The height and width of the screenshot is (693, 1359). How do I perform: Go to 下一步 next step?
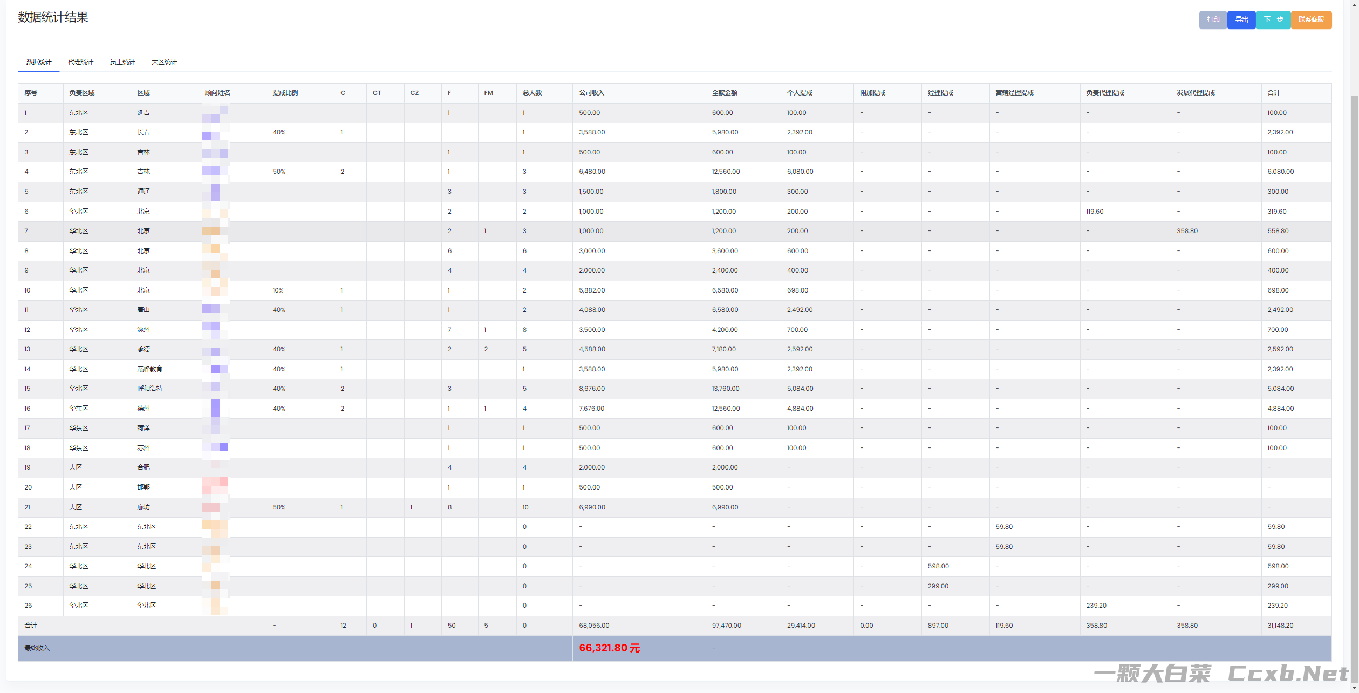1273,19
